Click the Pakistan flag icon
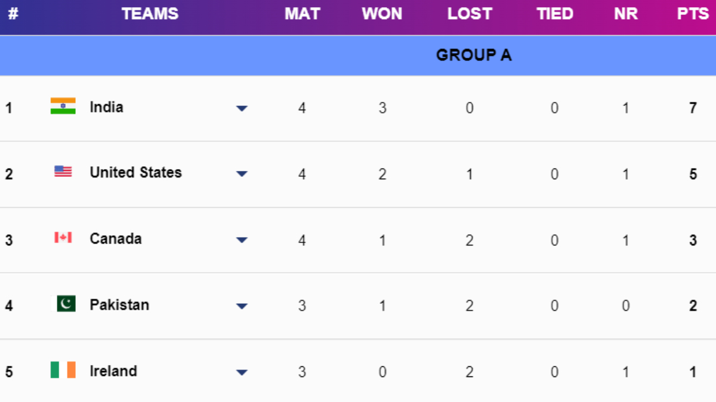Viewport: 716px width, 402px height. pos(66,304)
